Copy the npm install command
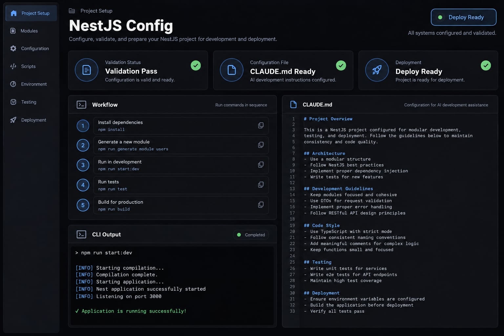The image size is (504, 336). pyautogui.click(x=261, y=125)
